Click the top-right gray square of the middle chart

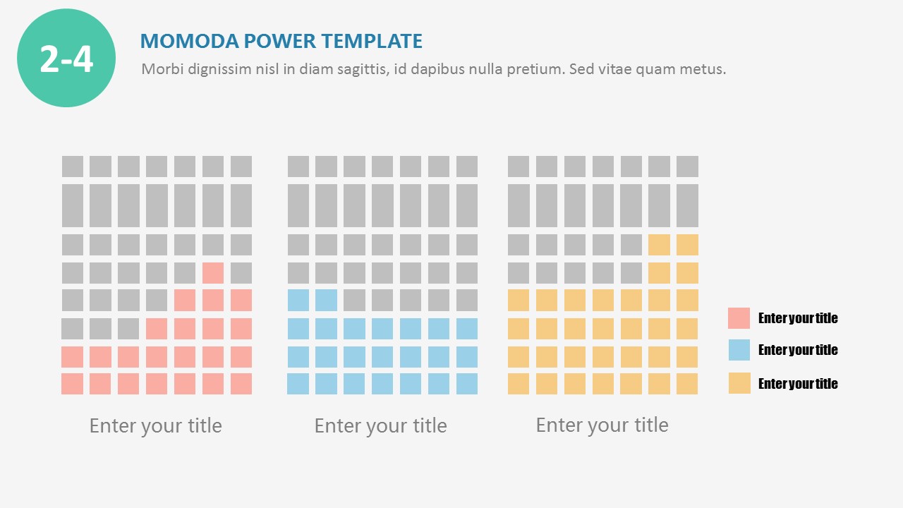coord(467,167)
